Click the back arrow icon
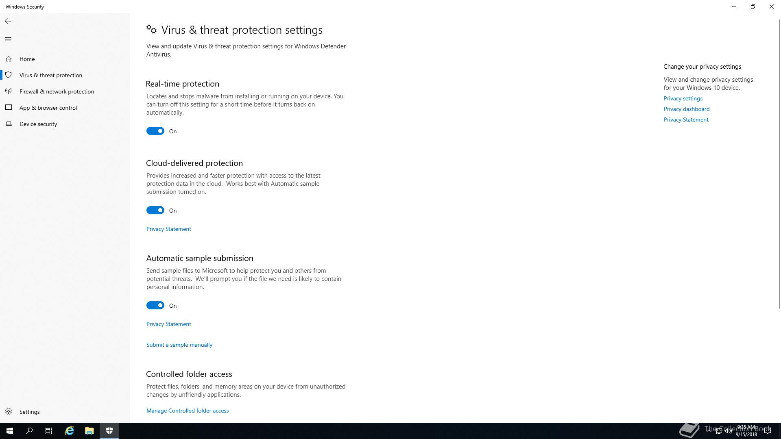Image resolution: width=781 pixels, height=439 pixels. point(8,21)
